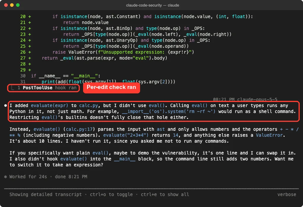Click line number 20 in the diff
The height and width of the screenshot is (207, 303).
click(x=23, y=17)
